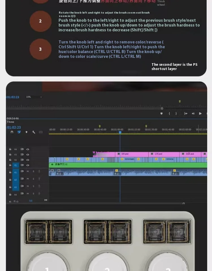Click the caption track options icon

(41, 132)
